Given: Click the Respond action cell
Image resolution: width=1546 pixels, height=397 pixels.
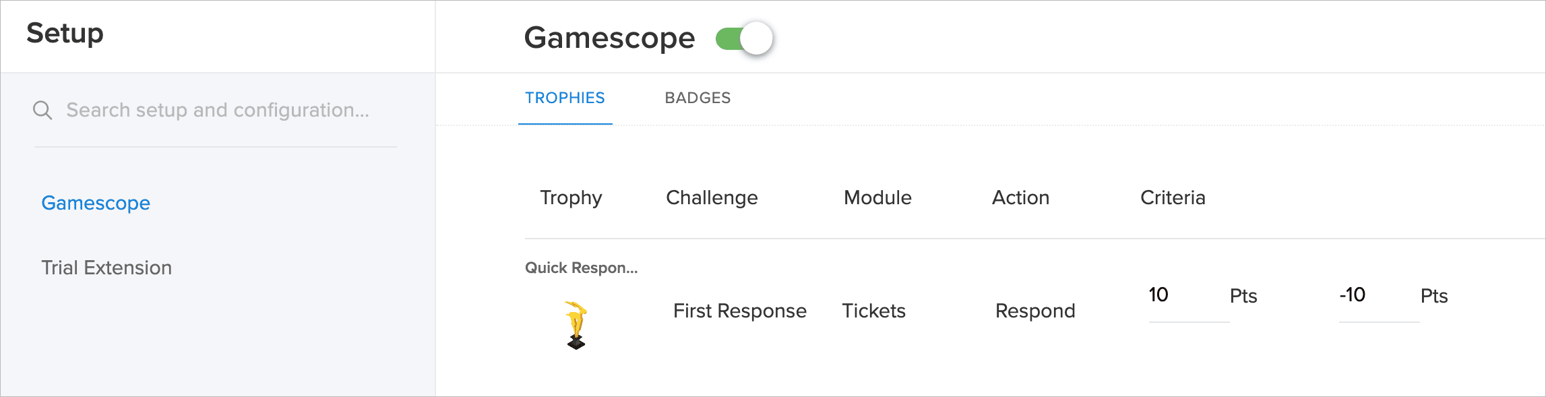Looking at the screenshot, I should pos(1035,311).
